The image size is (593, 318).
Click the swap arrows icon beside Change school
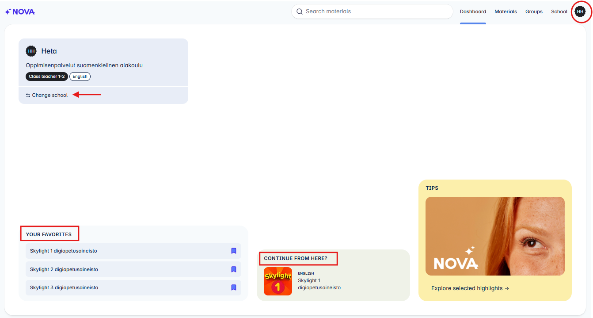tap(27, 95)
